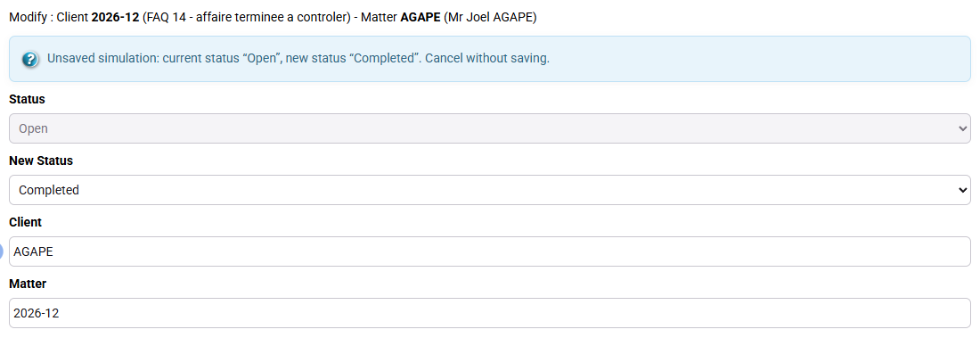Viewport: 980px width, 346px height.
Task: Click the "Matter" field label
Action: (x=28, y=284)
